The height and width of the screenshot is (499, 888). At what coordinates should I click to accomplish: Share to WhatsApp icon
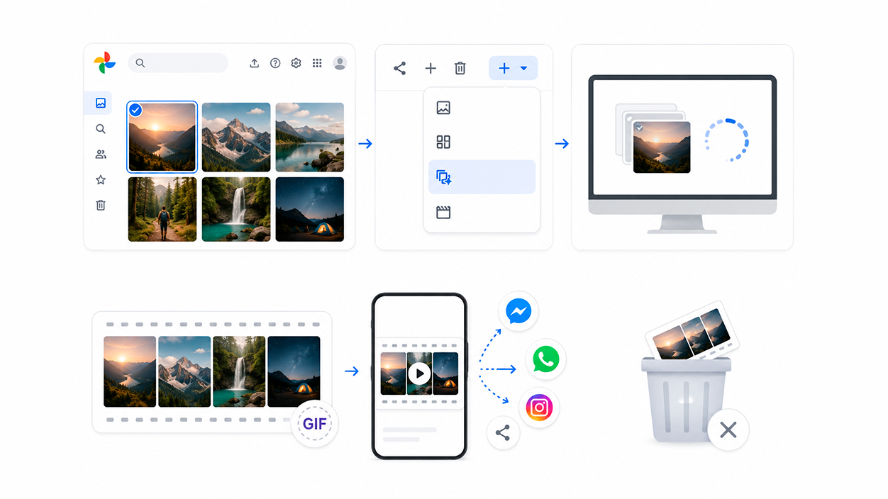pos(545,360)
